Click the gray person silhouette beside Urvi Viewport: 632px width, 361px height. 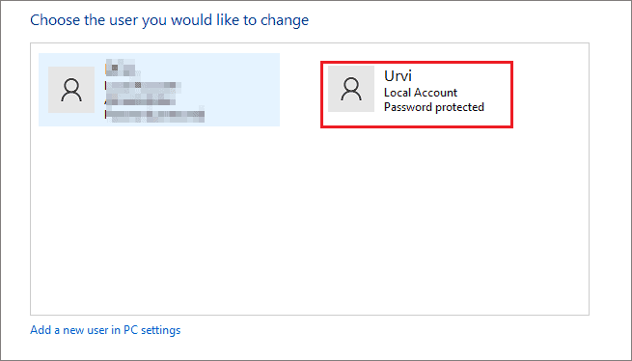pyautogui.click(x=351, y=89)
